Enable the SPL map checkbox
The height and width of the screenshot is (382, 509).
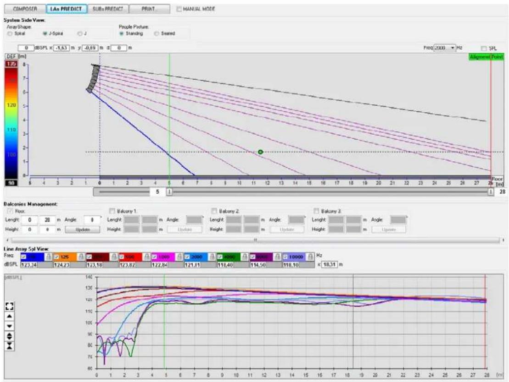(x=484, y=48)
